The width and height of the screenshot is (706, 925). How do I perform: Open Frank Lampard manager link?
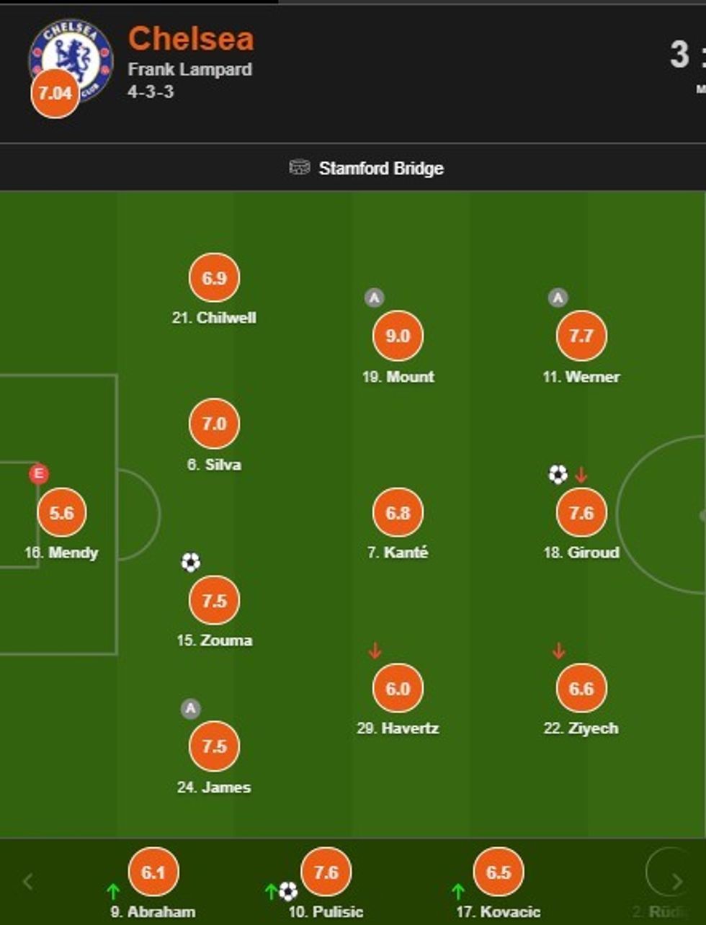point(190,70)
